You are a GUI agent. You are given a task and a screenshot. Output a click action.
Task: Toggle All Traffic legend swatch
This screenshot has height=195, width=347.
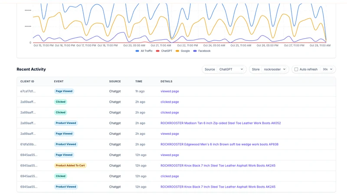point(137,51)
